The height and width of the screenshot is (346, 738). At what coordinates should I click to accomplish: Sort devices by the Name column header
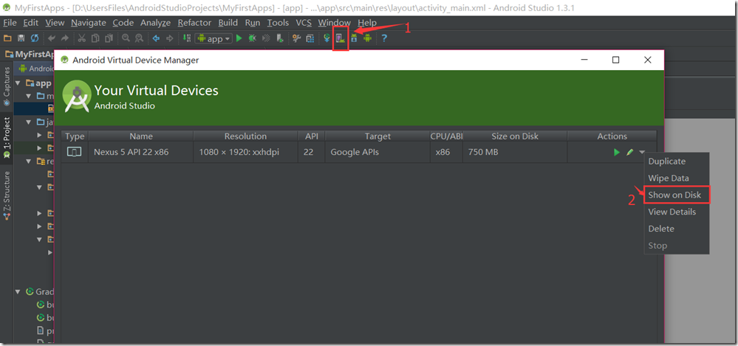point(141,136)
